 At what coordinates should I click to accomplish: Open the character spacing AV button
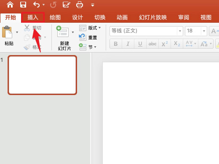(x=190, y=44)
